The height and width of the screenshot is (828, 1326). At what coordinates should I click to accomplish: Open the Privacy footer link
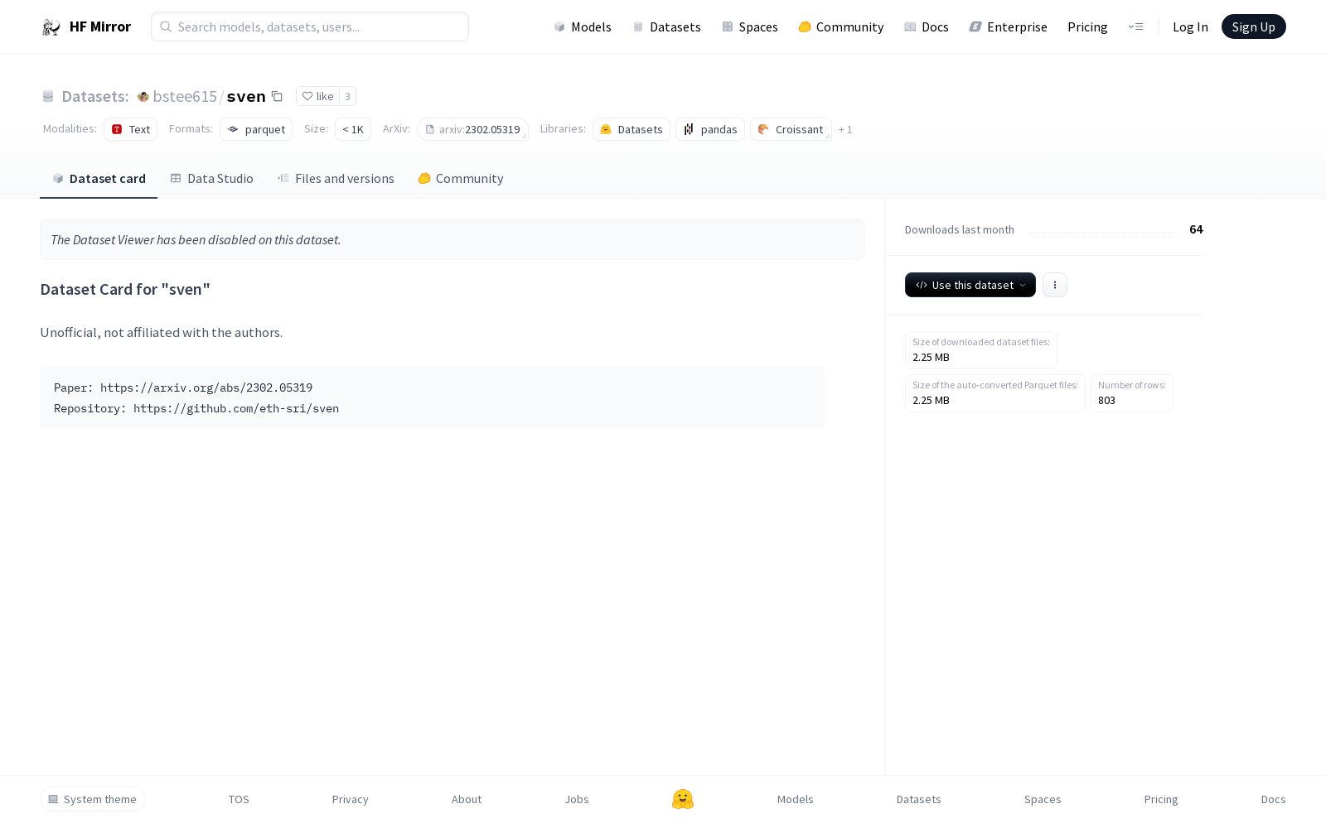[x=350, y=799]
